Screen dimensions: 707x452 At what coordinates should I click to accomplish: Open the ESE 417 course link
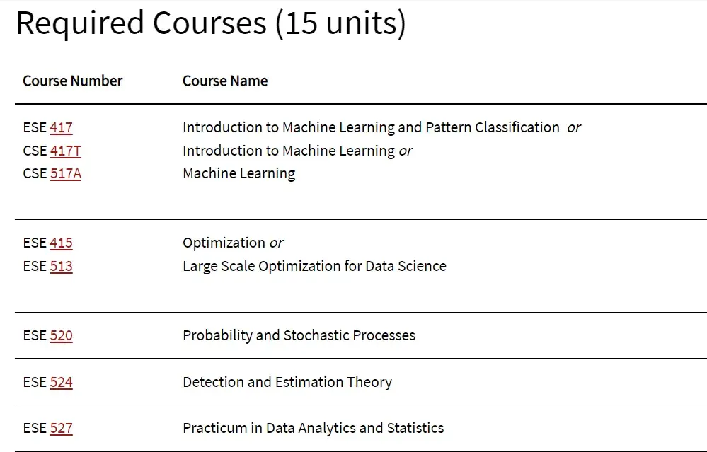pyautogui.click(x=62, y=127)
